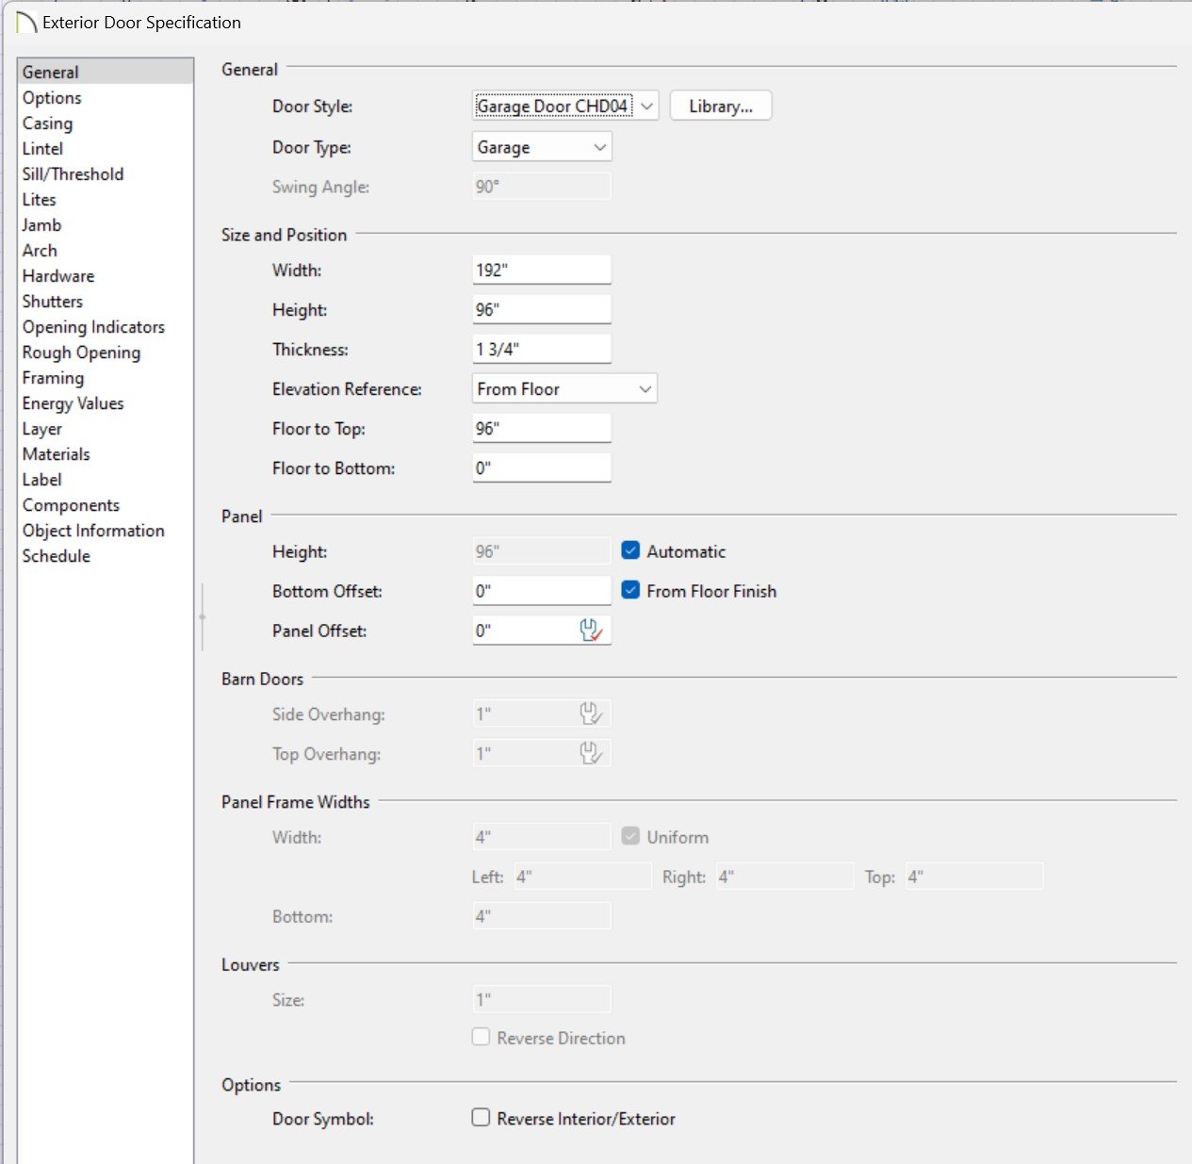Toggle the Automatic panel height checkbox

(631, 551)
